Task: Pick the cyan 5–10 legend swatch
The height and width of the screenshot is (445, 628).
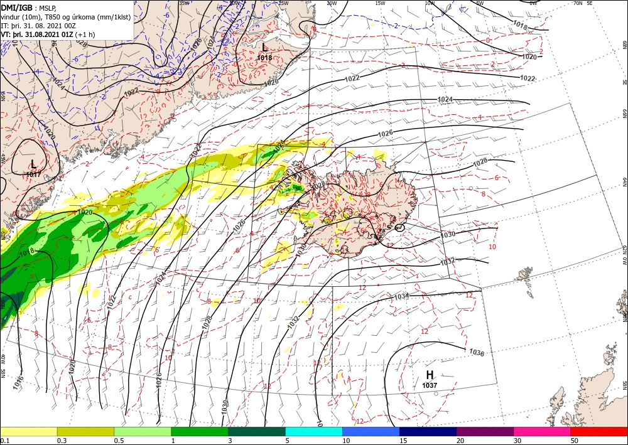Action: 314,431
